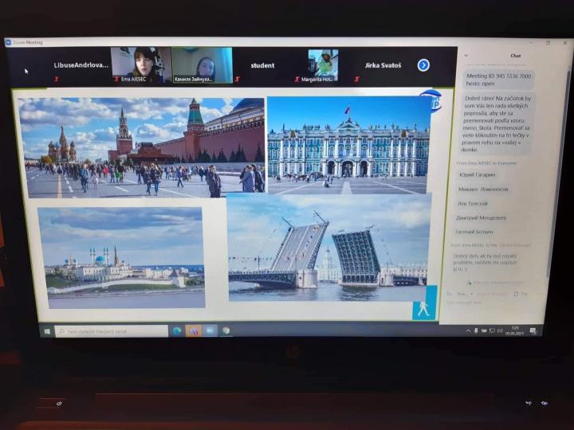Click the walking person icon on slide
Image resolution: width=574 pixels, height=430 pixels.
pyautogui.click(x=423, y=309)
